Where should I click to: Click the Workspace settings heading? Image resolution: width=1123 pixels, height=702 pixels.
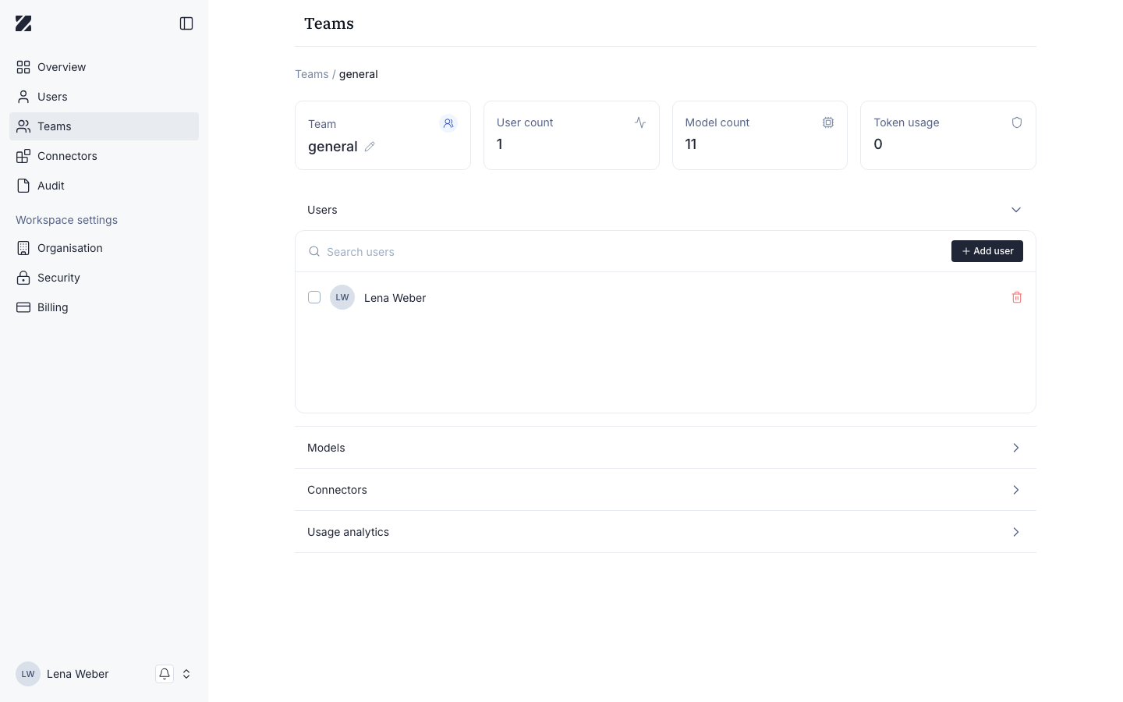click(x=67, y=220)
